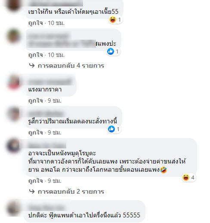The image size is (210, 223).
Task: Open the avatar beside the 'หนังหมูคุโรบูตะ' comment
Action: coord(14,145)
